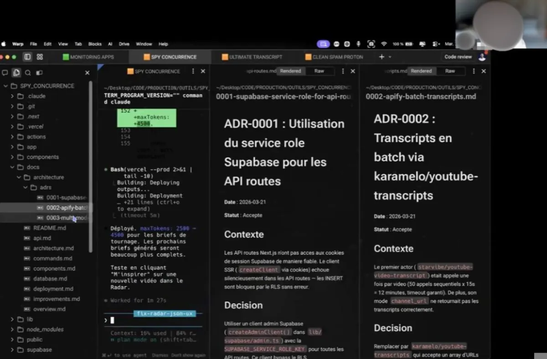Open the Warp Drive panel icon in sidebar
Image resolution: width=547 pixels, height=359 pixels.
[39, 72]
